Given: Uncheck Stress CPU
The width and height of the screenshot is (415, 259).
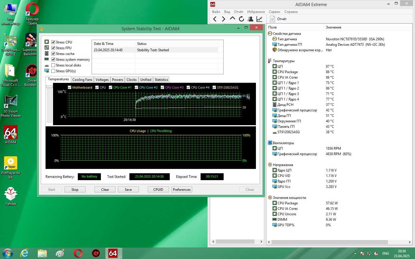Looking at the screenshot, I should 53,42.
